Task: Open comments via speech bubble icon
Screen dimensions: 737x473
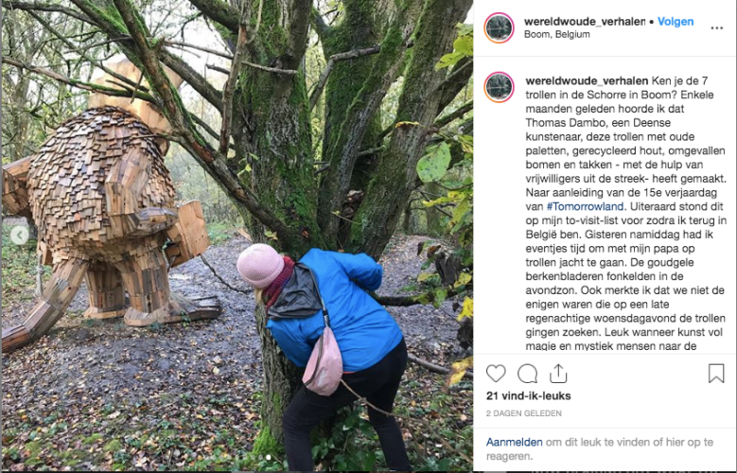Action: tap(527, 374)
